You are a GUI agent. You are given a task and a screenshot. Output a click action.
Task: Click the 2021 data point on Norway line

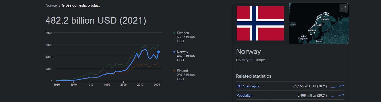(x=158, y=52)
